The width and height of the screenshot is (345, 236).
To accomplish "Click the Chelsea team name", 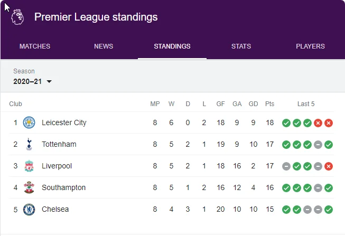I will [x=55, y=210].
